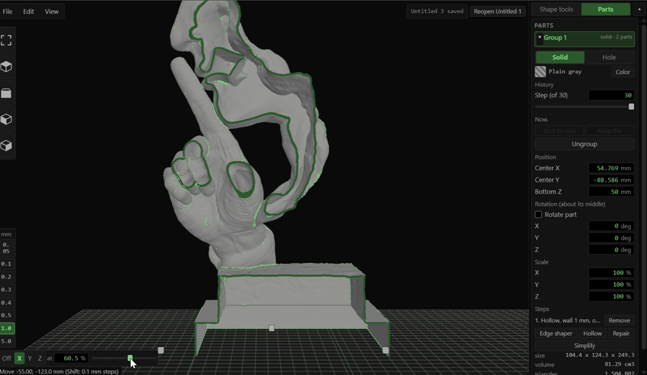The image size is (647, 375).
Task: Click the Simplify button
Action: click(584, 345)
